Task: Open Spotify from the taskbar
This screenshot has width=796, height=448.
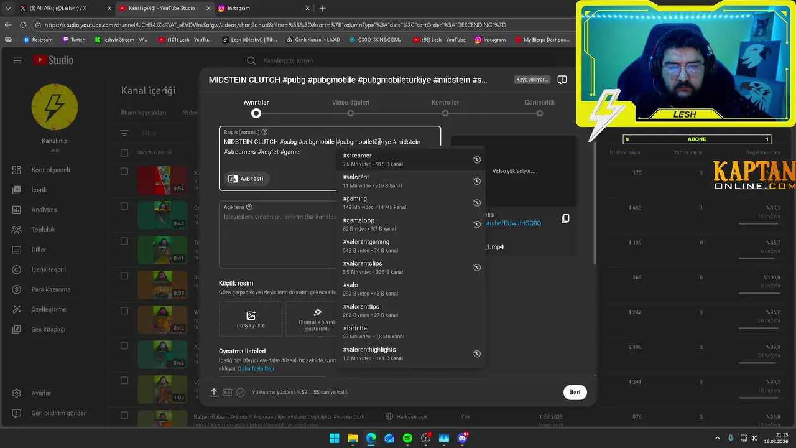Action: point(407,438)
